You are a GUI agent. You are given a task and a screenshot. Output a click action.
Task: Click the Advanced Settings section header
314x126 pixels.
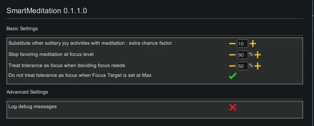(27, 92)
